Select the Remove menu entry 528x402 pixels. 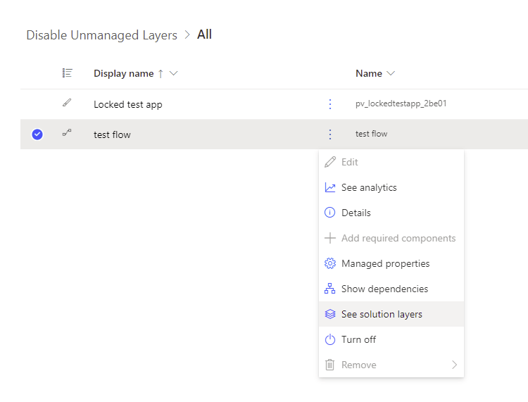coord(391,365)
